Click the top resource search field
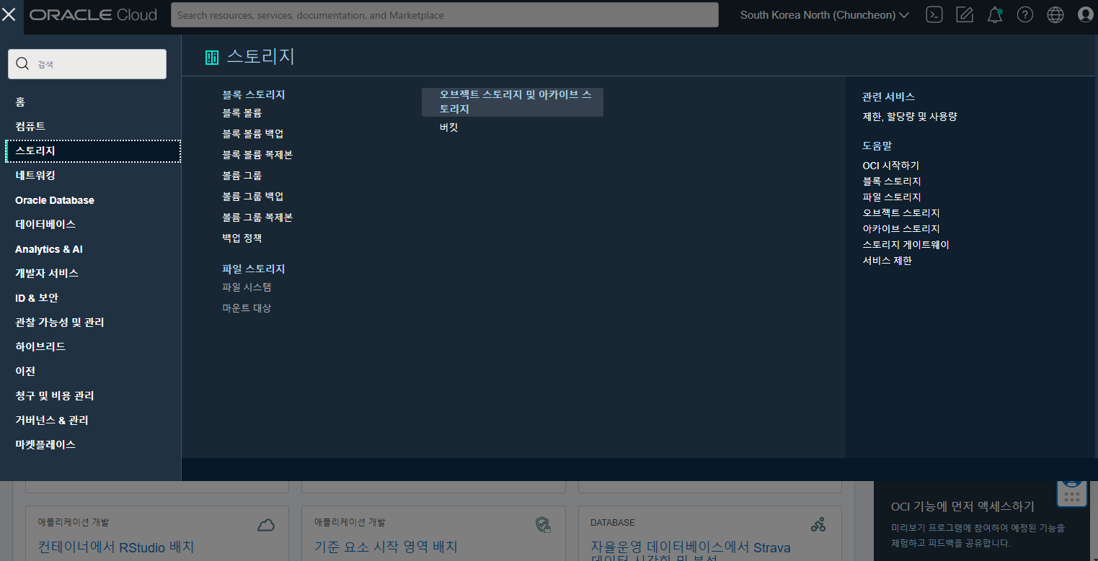Image resolution: width=1098 pixels, height=561 pixels. pyautogui.click(x=445, y=14)
